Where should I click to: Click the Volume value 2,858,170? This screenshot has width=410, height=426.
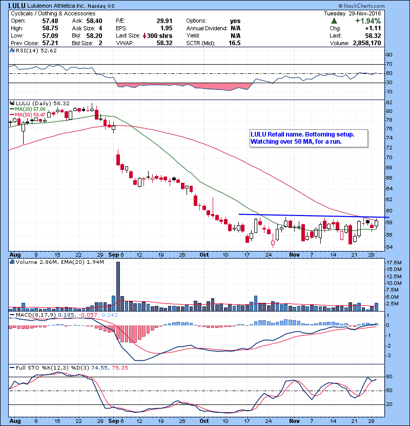[367, 43]
